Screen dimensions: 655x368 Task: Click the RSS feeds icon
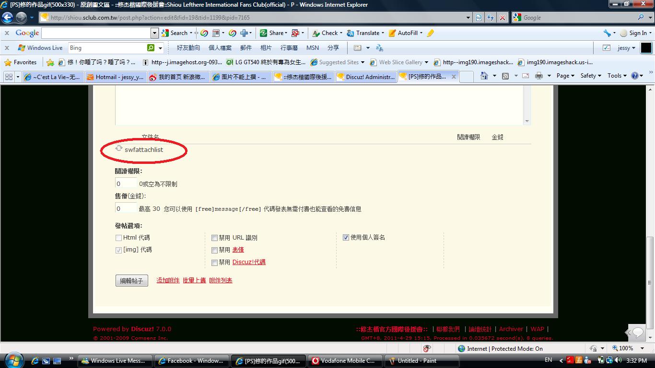coord(505,76)
